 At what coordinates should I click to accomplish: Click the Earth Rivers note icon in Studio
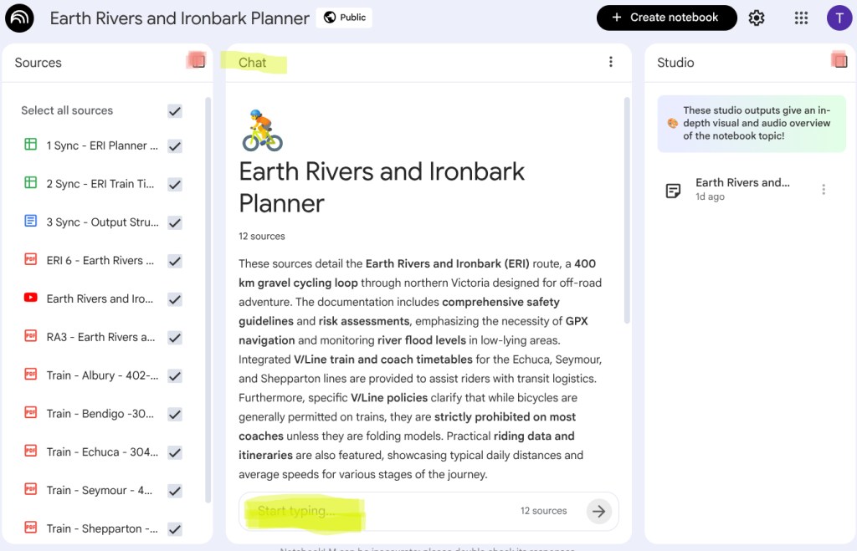(x=673, y=191)
